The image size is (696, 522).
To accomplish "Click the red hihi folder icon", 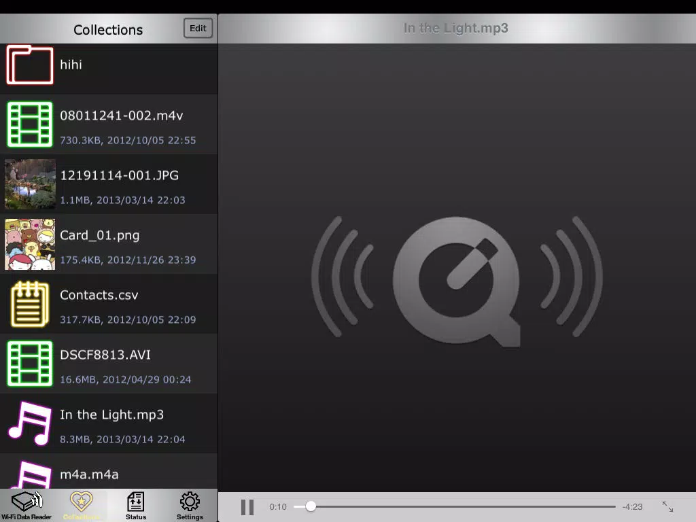I will click(30, 65).
